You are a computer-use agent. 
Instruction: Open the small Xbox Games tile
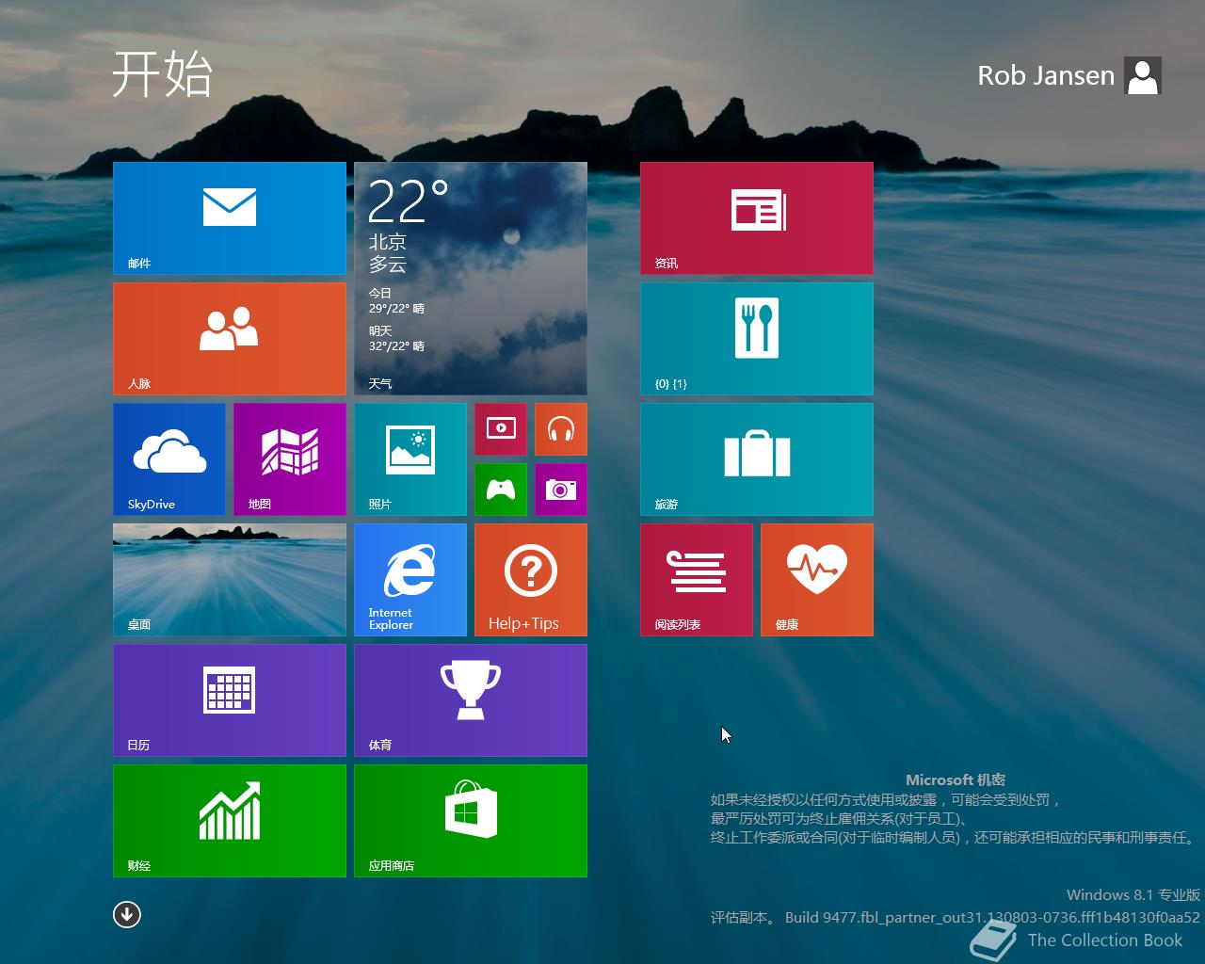click(501, 490)
